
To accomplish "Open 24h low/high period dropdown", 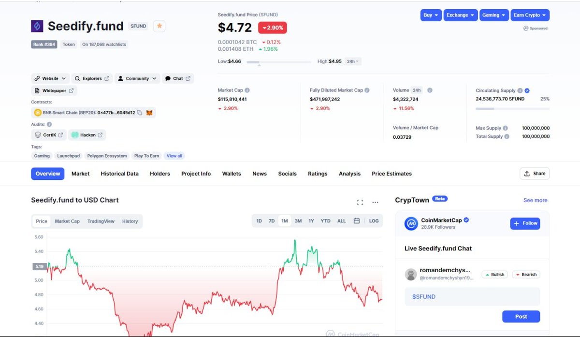I will pyautogui.click(x=353, y=61).
